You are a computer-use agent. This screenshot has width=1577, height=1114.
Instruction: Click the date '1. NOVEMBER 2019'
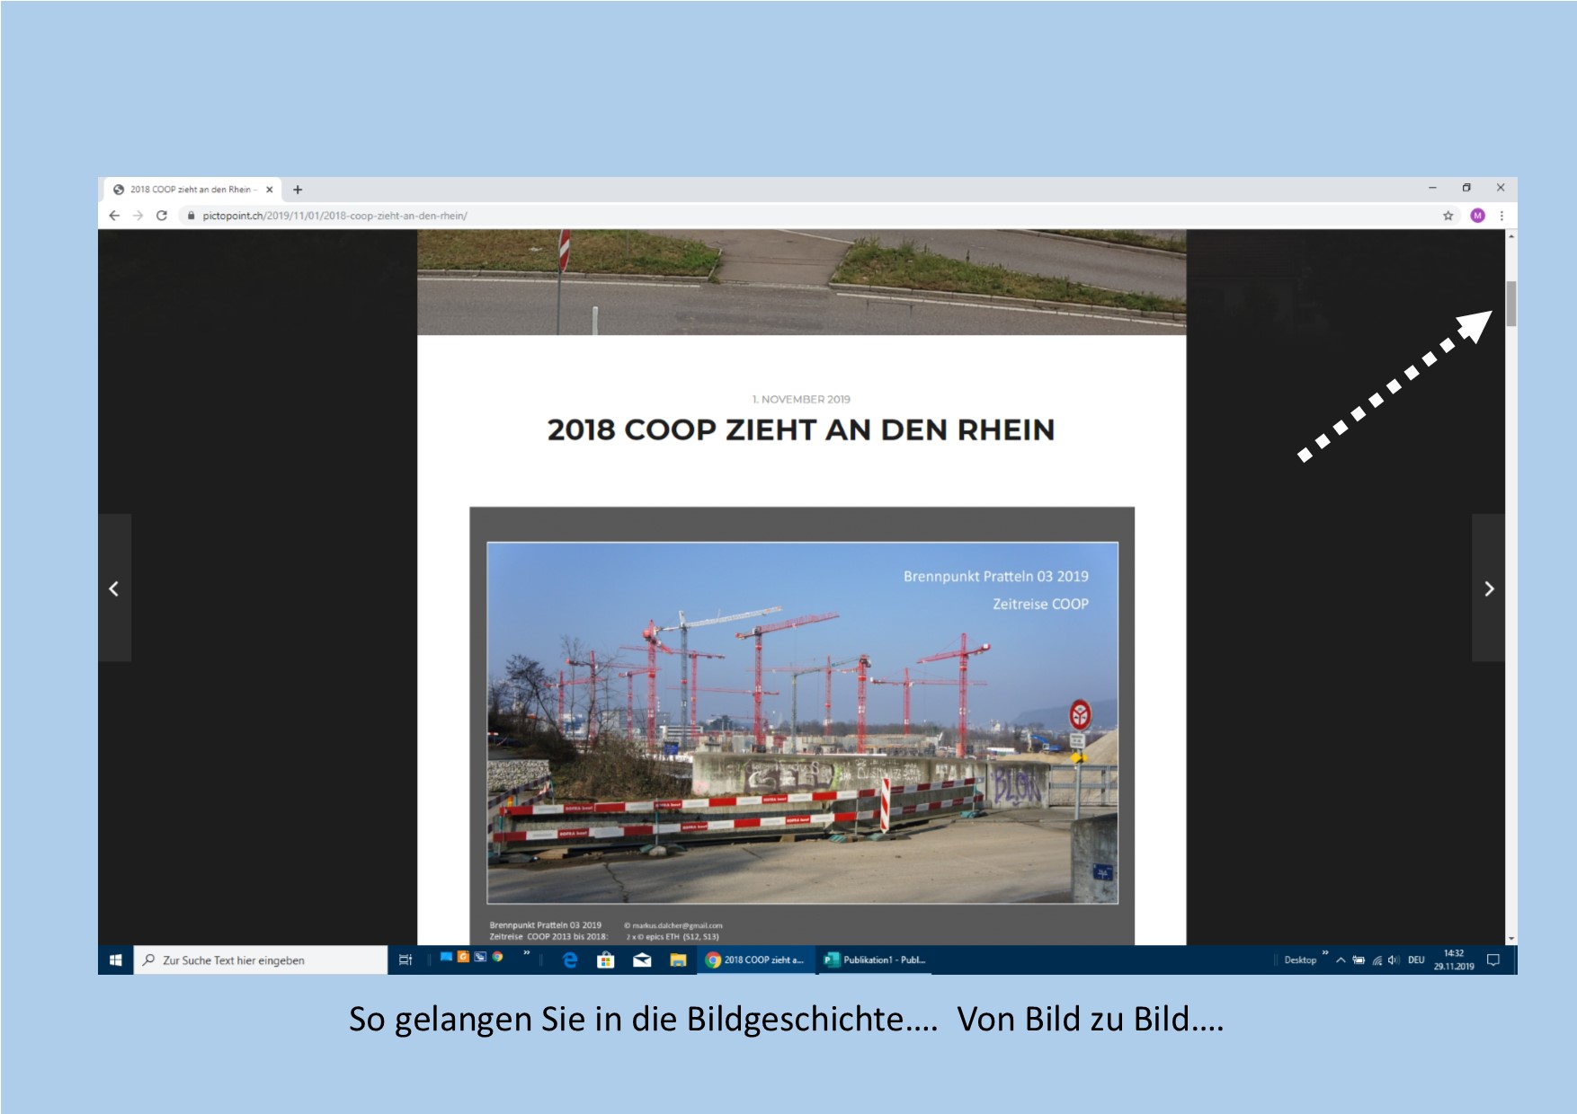coord(801,399)
